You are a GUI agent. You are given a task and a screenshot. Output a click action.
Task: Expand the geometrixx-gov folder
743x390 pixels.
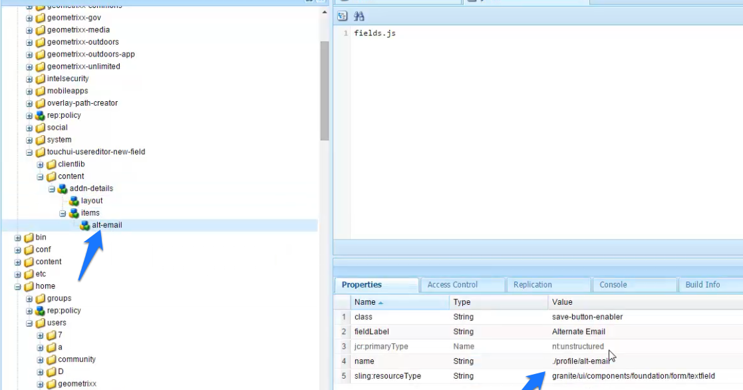click(29, 17)
